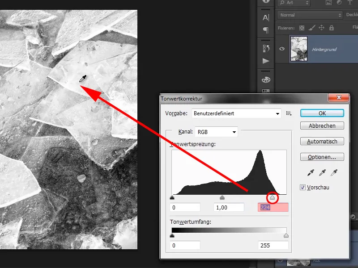Open the Character panel icon
Viewport: 358px width, 268px height.
(266, 17)
